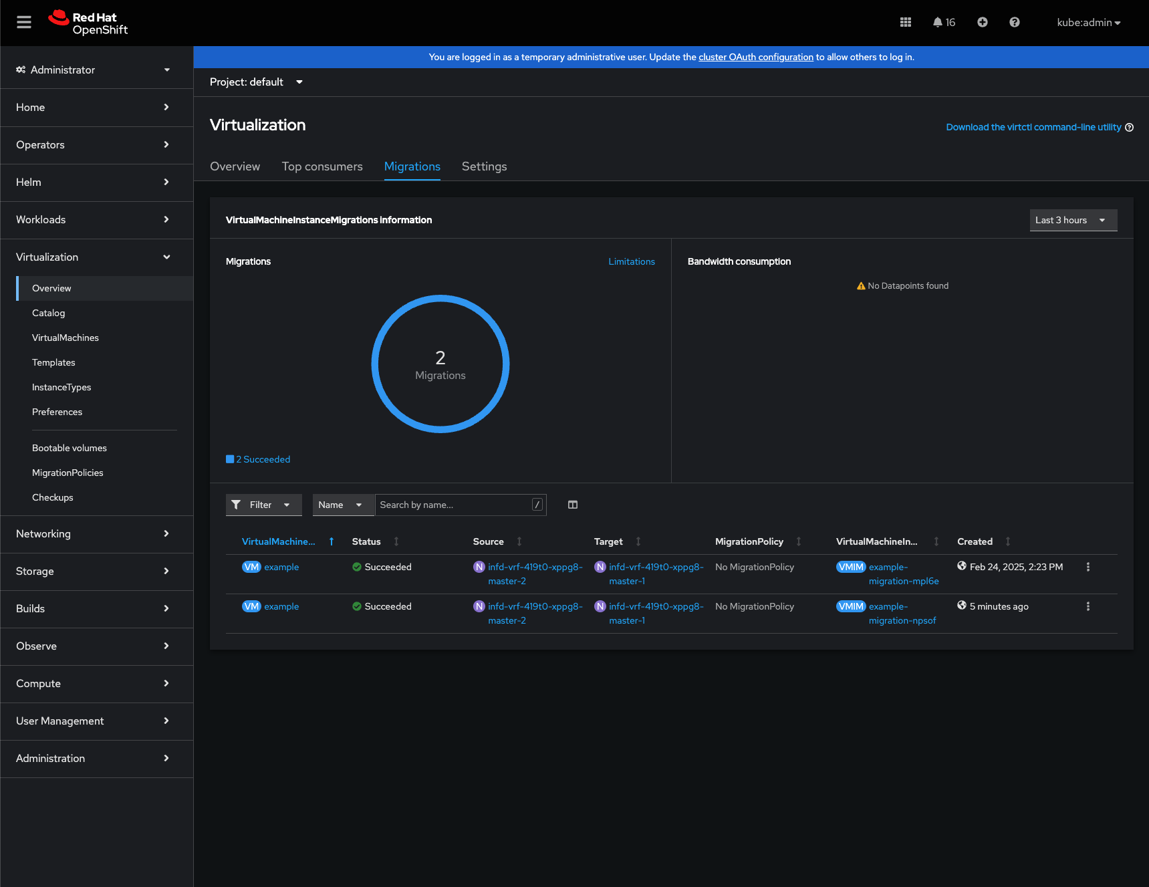Image resolution: width=1149 pixels, height=887 pixels.
Task: Open the hamburger navigation menu
Action: point(24,23)
